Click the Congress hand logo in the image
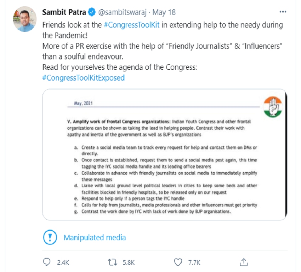301x272 pixels. [273, 107]
